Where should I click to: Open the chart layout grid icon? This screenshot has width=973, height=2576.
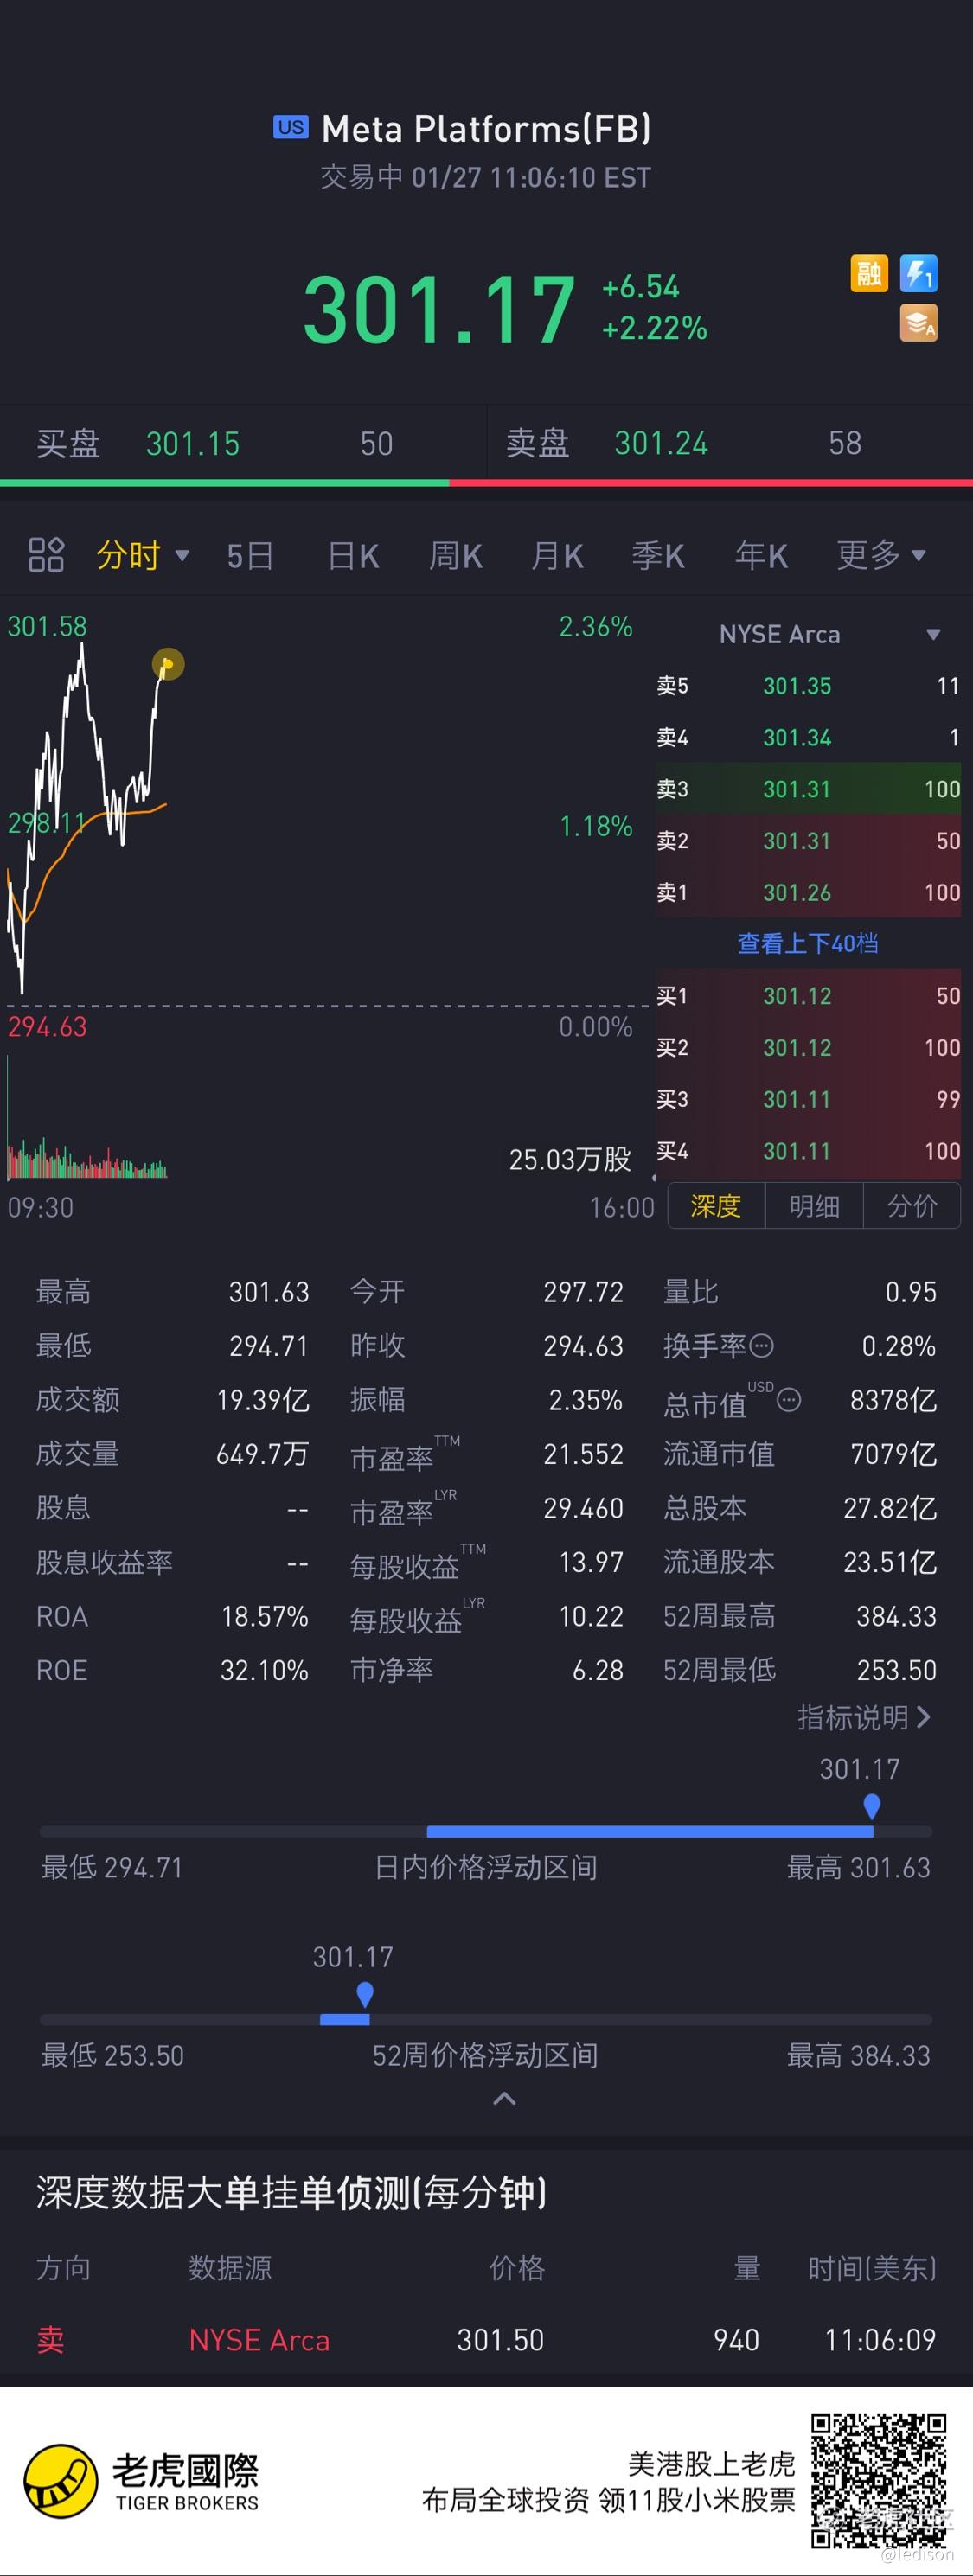click(46, 555)
